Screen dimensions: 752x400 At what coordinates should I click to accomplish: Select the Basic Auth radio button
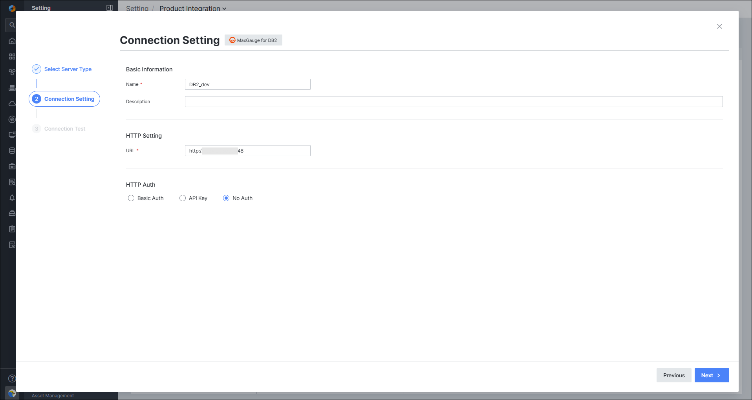pos(131,198)
